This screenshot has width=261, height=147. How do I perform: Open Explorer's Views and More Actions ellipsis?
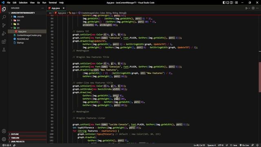point(42,8)
